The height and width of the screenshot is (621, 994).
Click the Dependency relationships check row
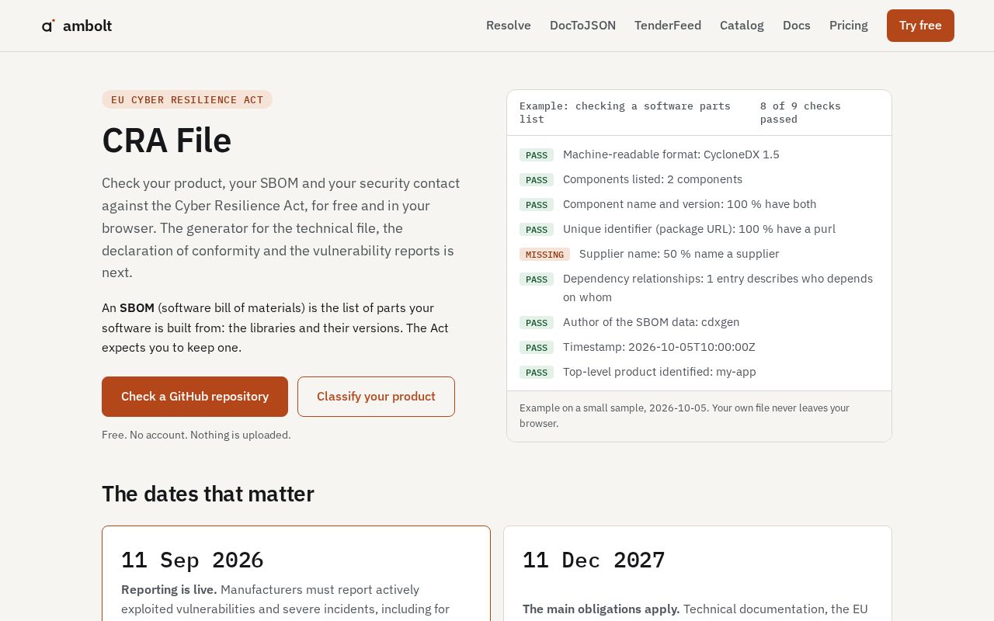pos(699,288)
